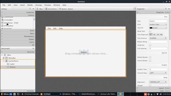This screenshot has height=96, width=171.
Task: Open the Window menu
Action: (57, 5)
